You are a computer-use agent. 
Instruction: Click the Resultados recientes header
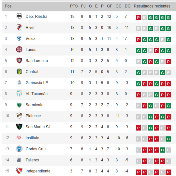(152, 6)
